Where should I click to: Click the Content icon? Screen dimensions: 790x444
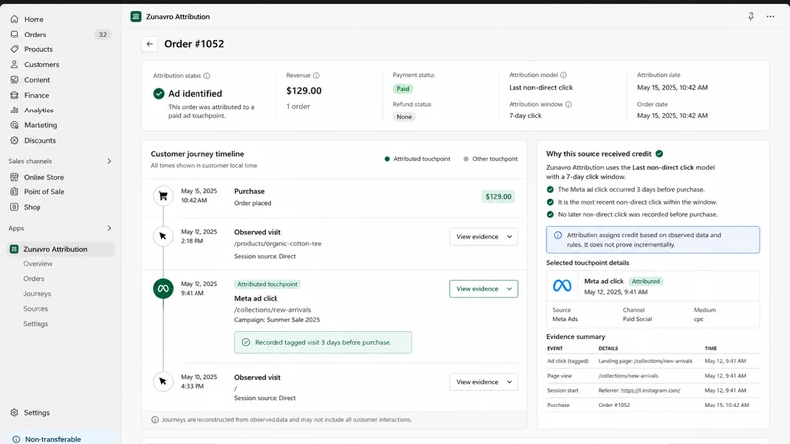14,80
